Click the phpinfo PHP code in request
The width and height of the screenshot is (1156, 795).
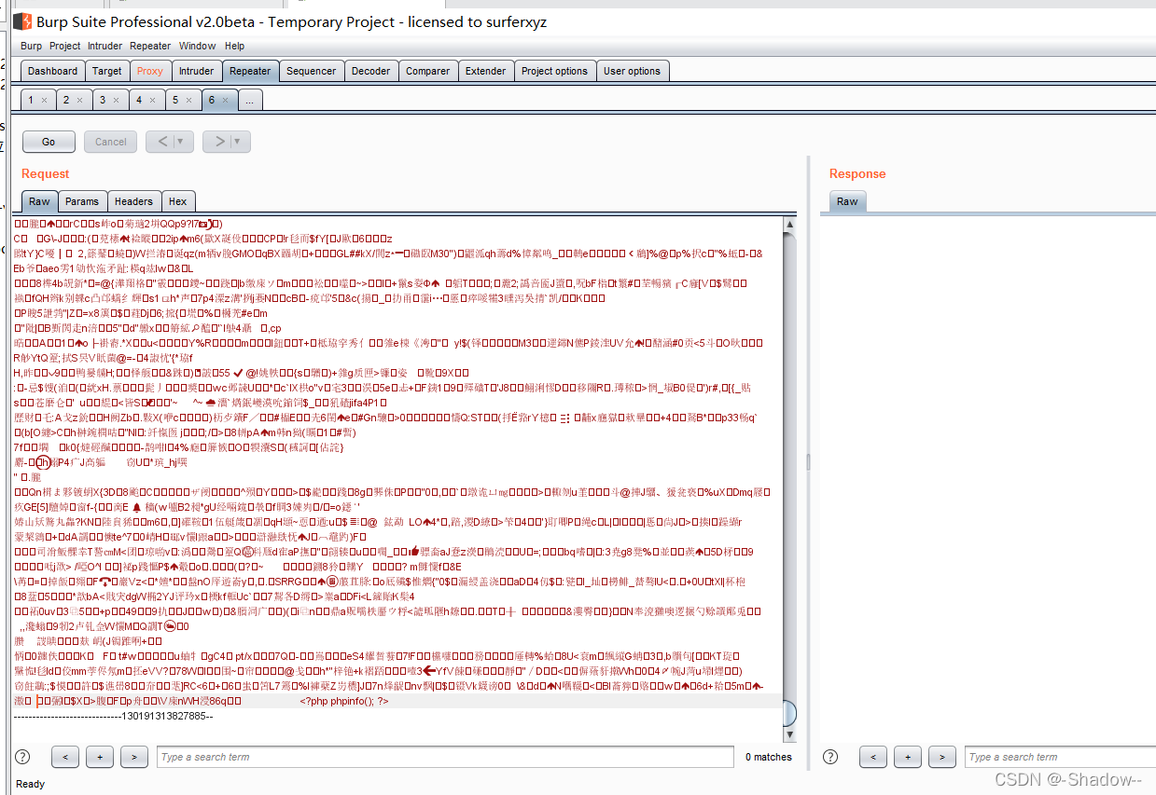point(343,701)
